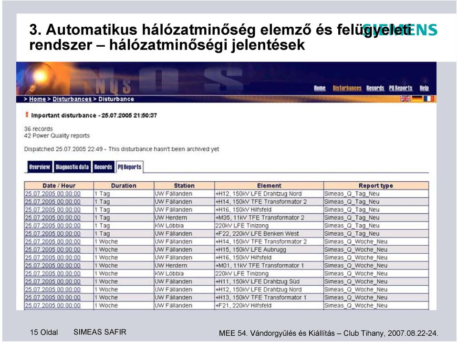Image resolution: width=458 pixels, height=342 pixels.
Task: Switch language with the British flag icon
Action: pos(405,99)
